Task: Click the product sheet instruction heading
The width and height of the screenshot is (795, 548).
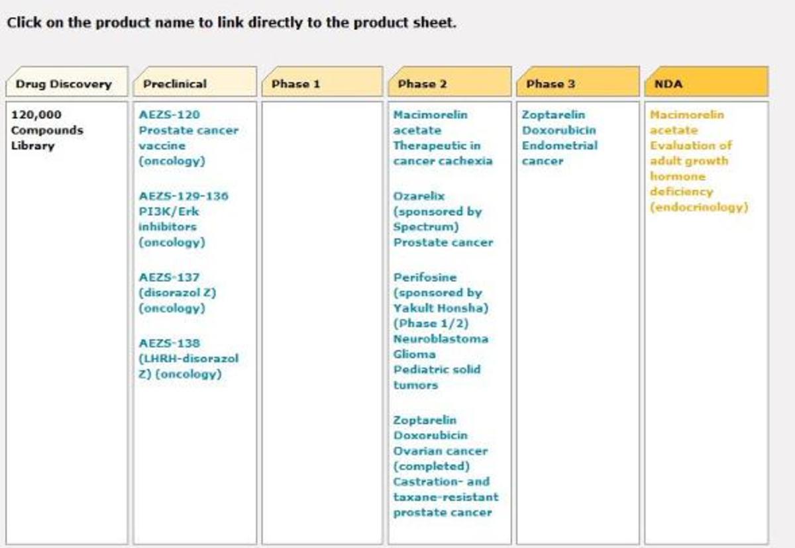Action: click(x=231, y=23)
